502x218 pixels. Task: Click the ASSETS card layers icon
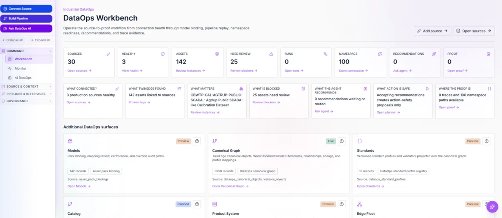pyautogui.click(x=217, y=54)
